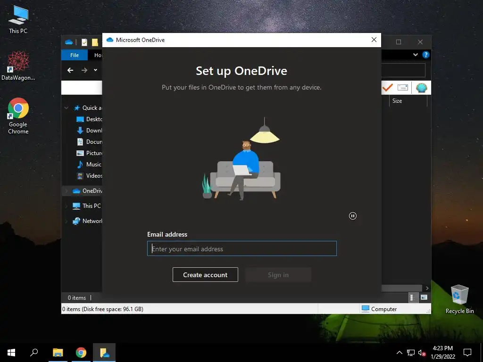Click the blue shell toolbar icon
The image size is (483, 362).
(421, 88)
